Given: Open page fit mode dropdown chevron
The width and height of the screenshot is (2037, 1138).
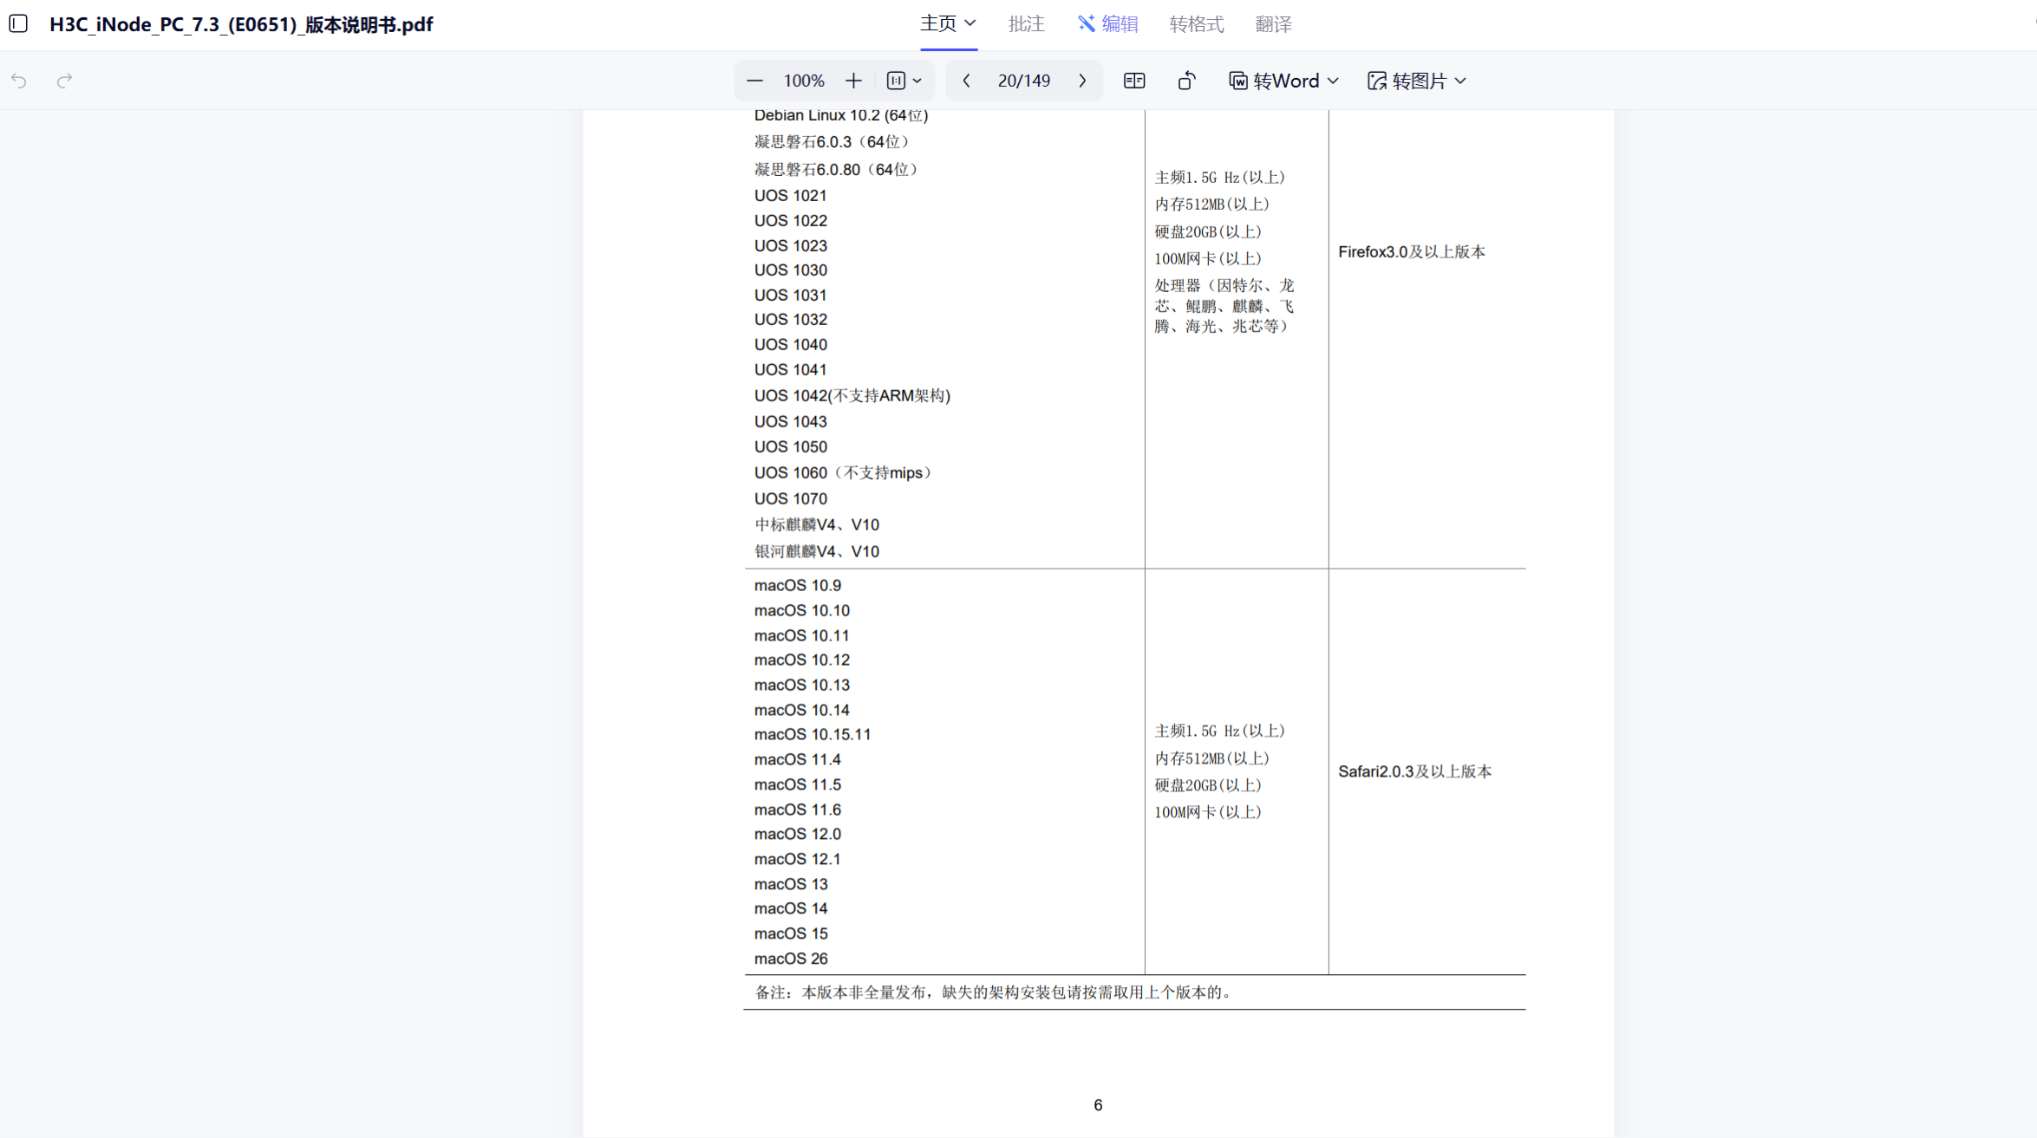Looking at the screenshot, I should pos(917,81).
